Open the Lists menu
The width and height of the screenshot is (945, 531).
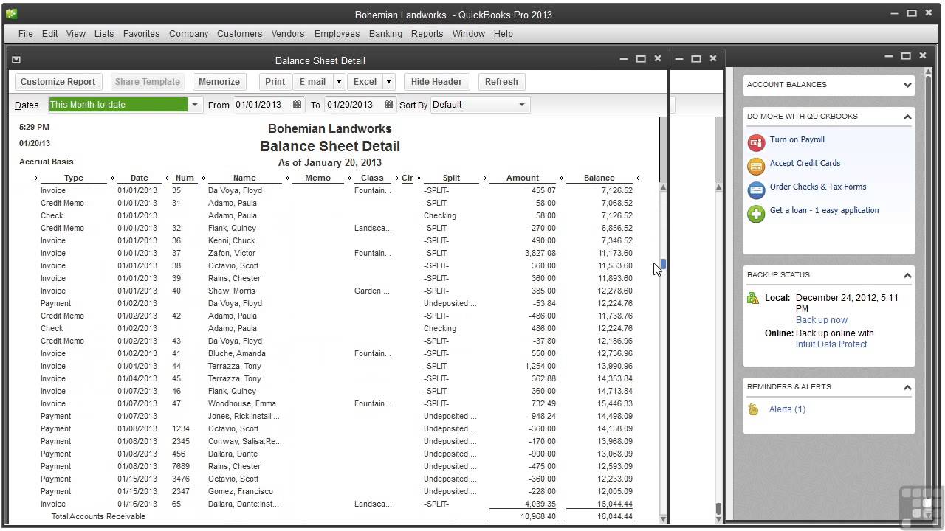tap(104, 34)
